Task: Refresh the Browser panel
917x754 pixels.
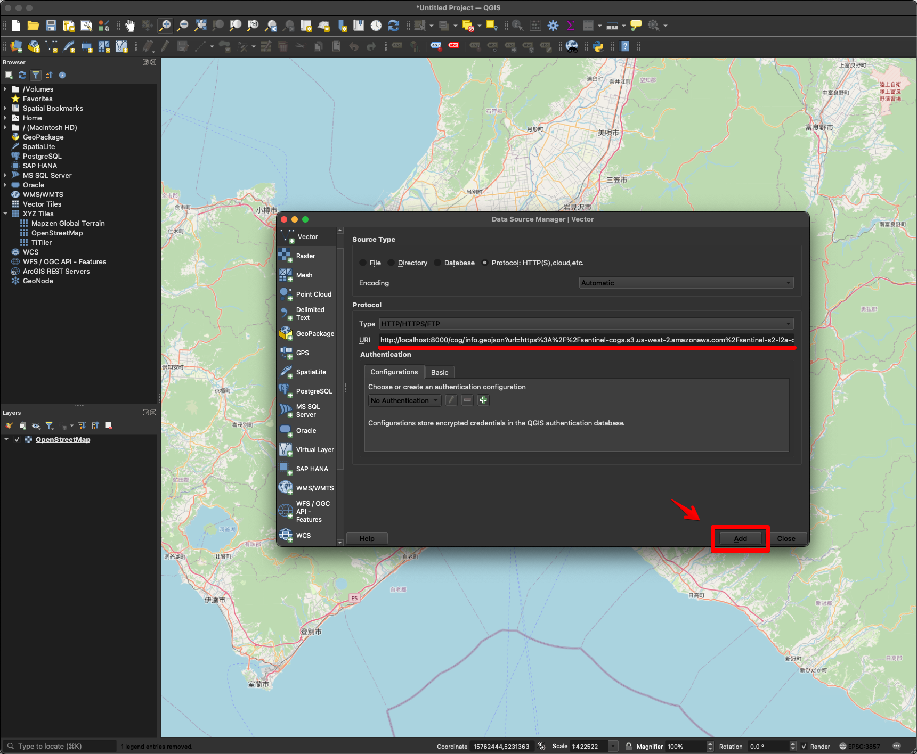Action: click(x=22, y=75)
